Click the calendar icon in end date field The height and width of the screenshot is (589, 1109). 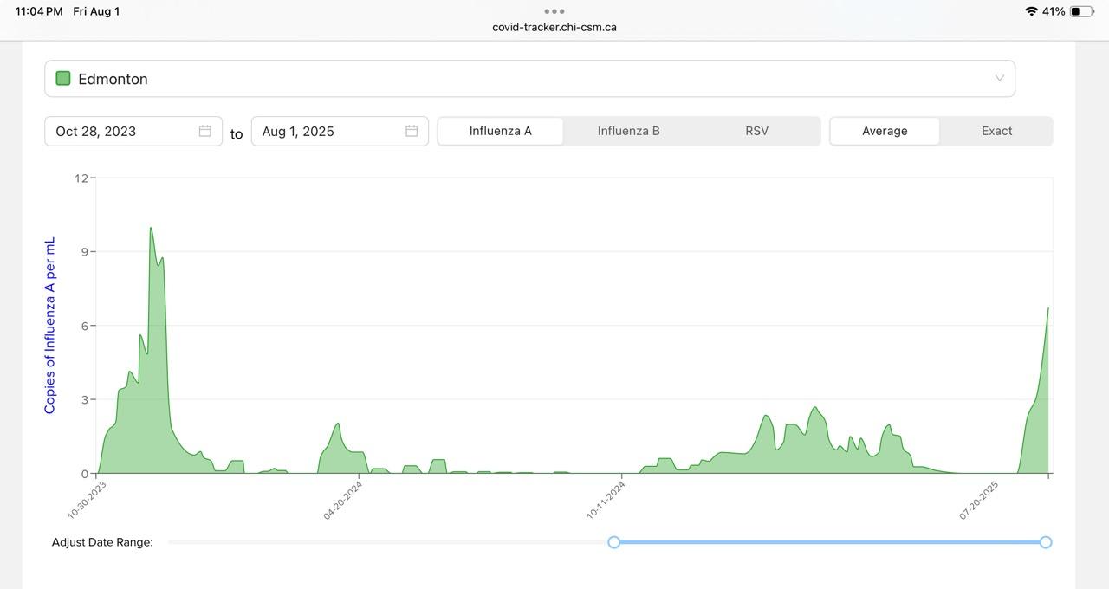pos(412,131)
